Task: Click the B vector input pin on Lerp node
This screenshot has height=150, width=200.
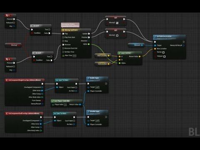Action: 120,60
